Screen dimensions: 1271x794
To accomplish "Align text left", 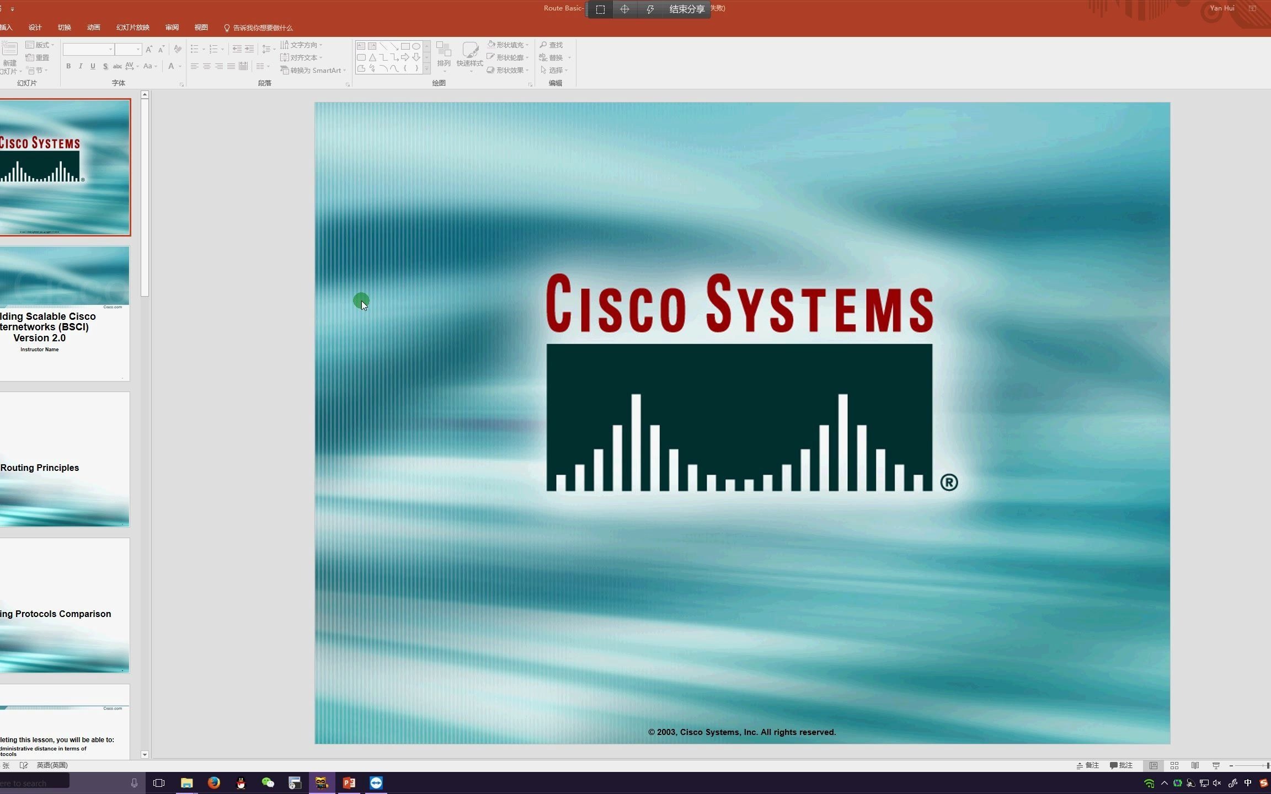I will coord(194,66).
